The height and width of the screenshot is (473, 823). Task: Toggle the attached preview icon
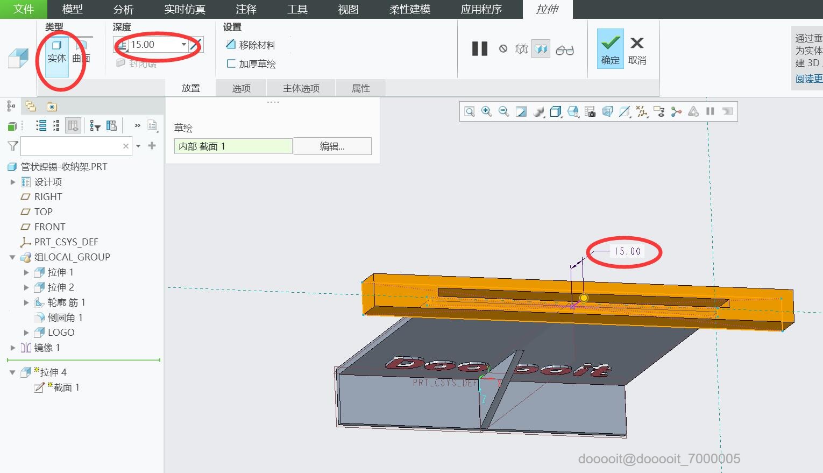tap(541, 49)
